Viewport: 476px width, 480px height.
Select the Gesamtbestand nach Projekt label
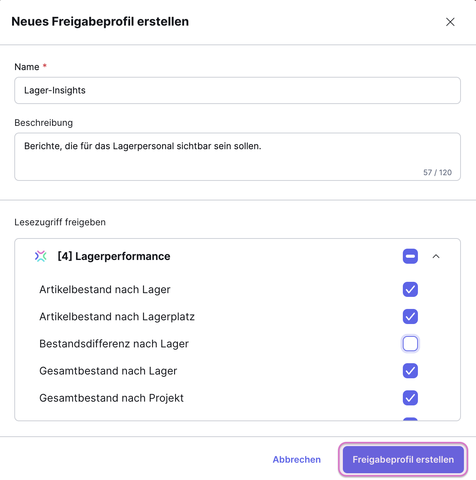point(111,398)
